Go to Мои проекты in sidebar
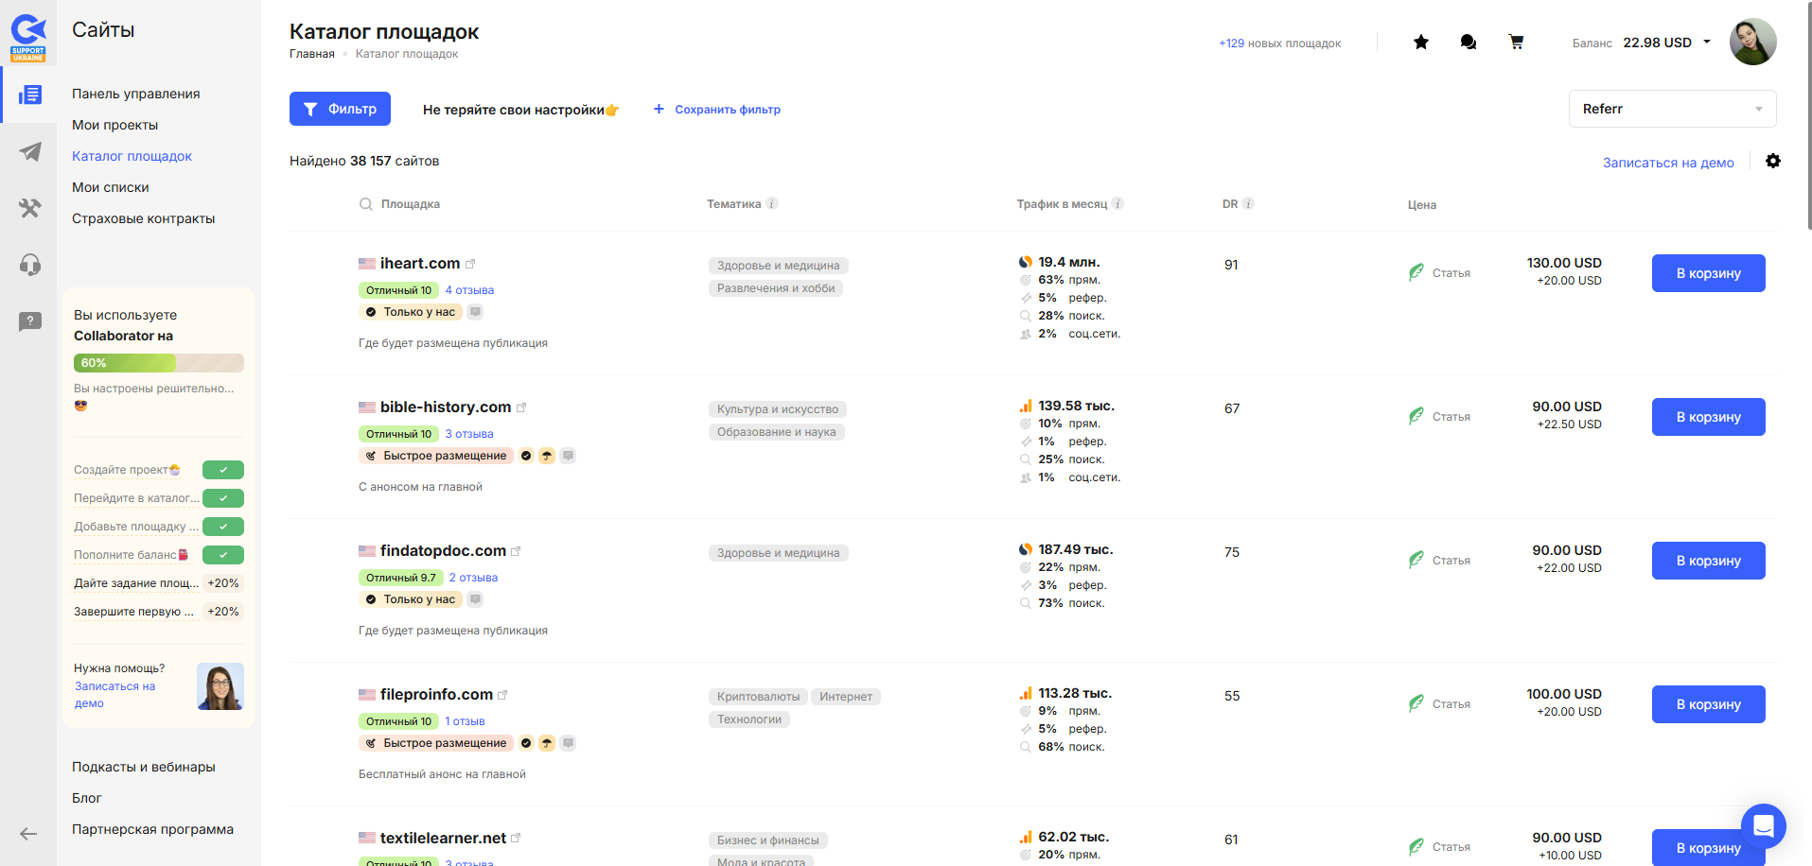The height and width of the screenshot is (866, 1812). pos(114,125)
